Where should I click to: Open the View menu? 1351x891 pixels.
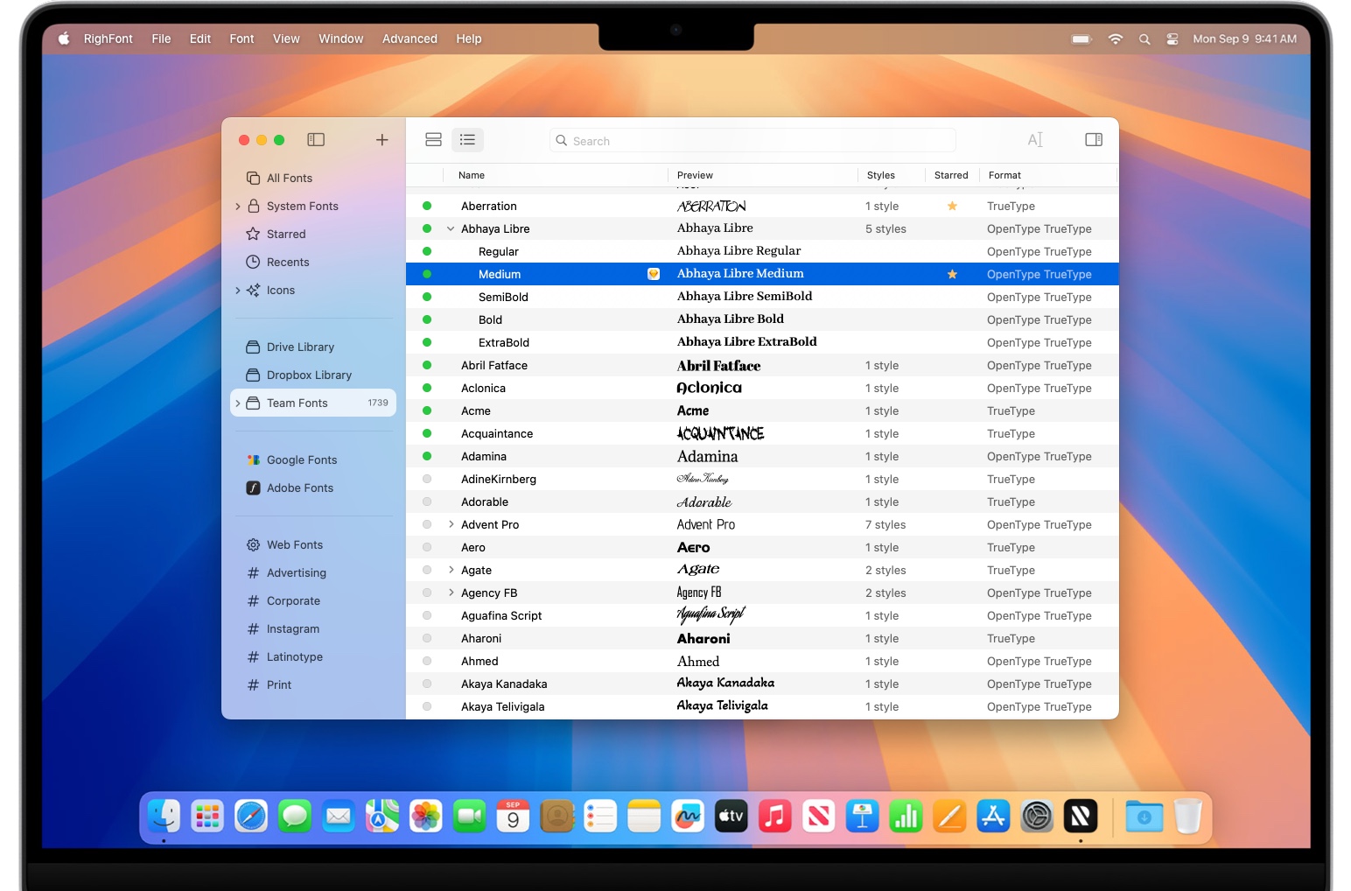[286, 39]
